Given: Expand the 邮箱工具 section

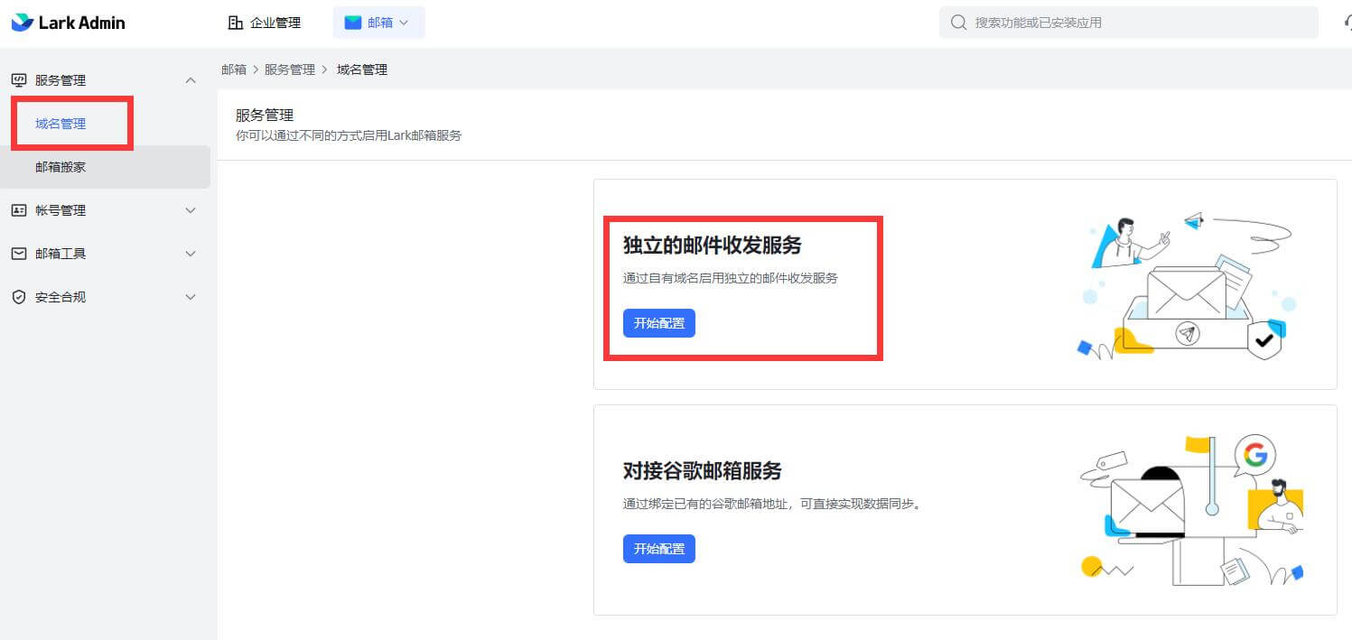Looking at the screenshot, I should pos(191,254).
